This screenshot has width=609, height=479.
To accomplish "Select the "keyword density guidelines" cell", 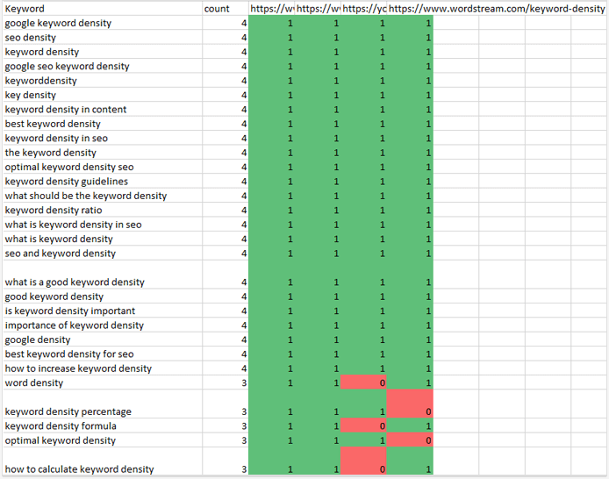I will (103, 182).
